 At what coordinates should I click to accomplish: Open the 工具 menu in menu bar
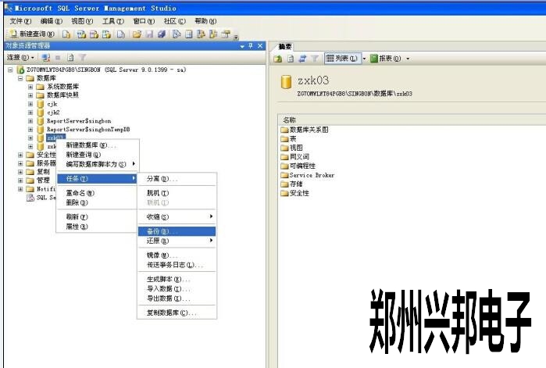[x=113, y=21]
